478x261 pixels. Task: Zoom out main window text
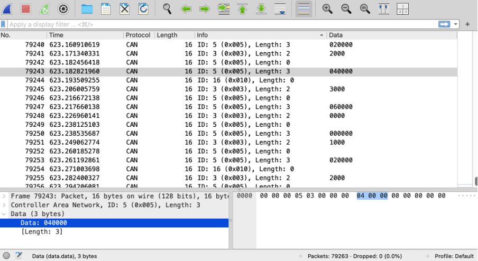346,9
